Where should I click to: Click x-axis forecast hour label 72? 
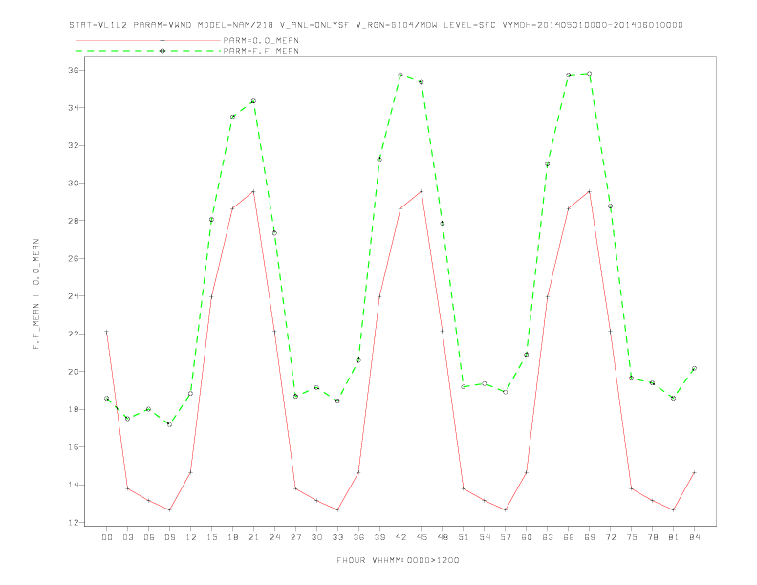(x=610, y=537)
